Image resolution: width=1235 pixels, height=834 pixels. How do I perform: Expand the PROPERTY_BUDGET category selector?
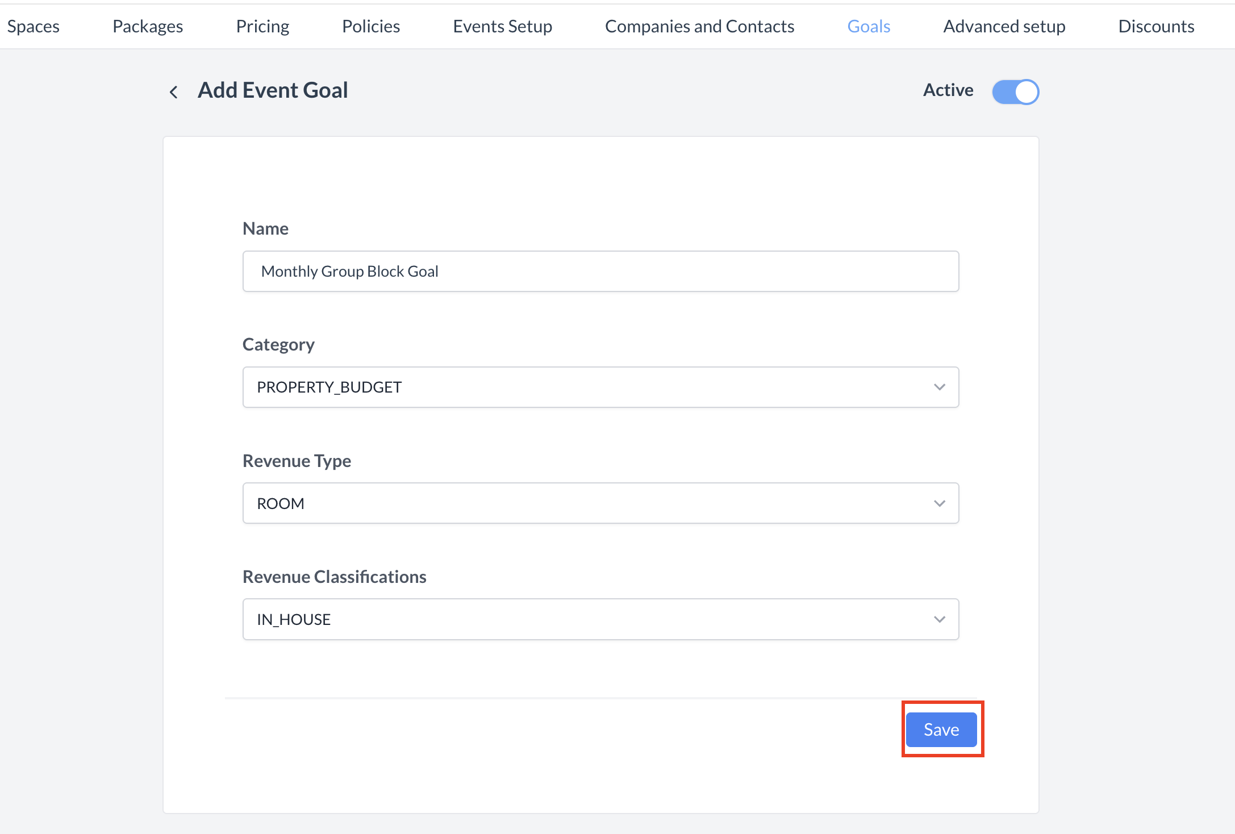pos(601,387)
